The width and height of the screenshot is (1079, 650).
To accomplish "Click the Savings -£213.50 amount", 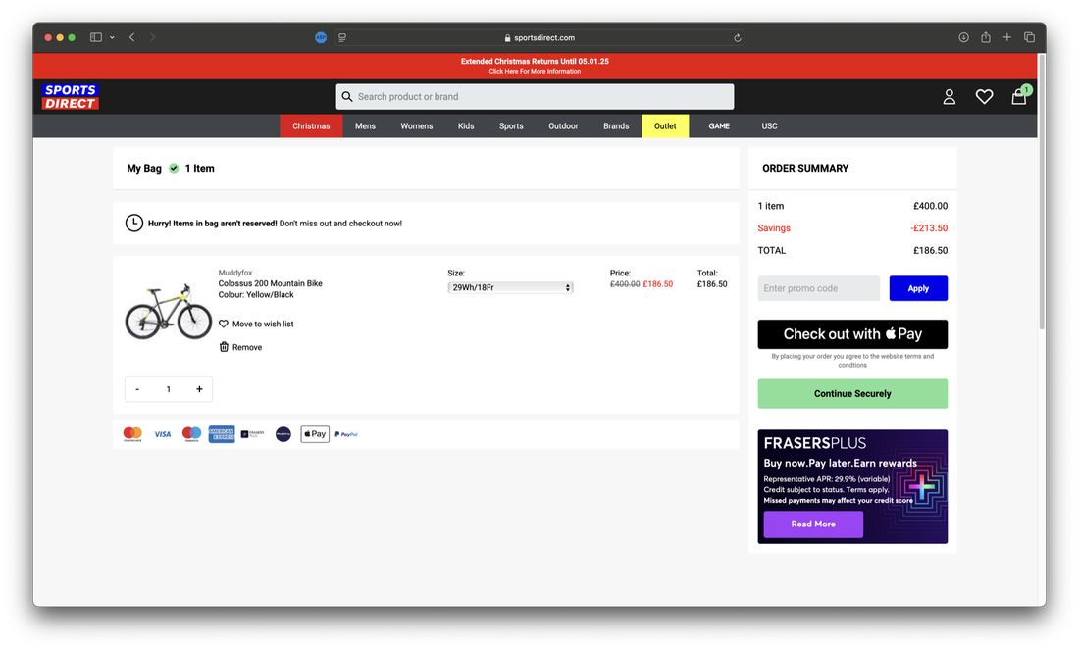I will coord(928,228).
